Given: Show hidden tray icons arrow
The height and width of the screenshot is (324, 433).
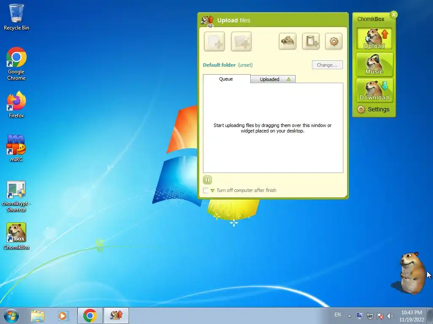Looking at the screenshot, I should coord(349,316).
